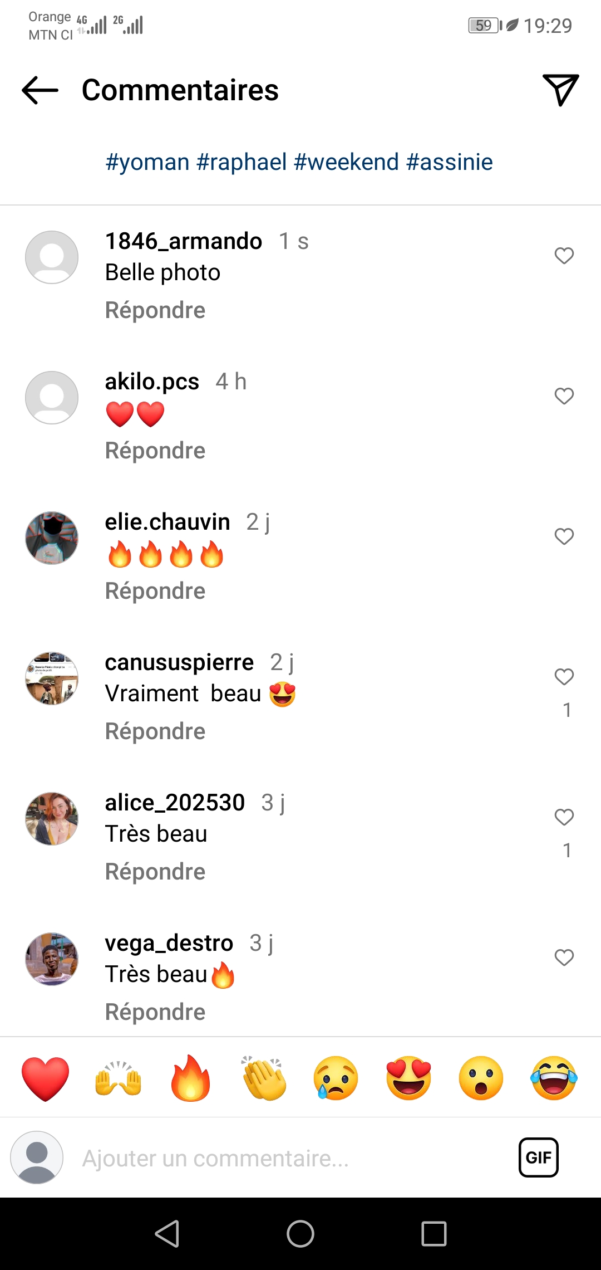Open alice_202530's profile picture
This screenshot has width=601, height=1270.
tap(52, 819)
